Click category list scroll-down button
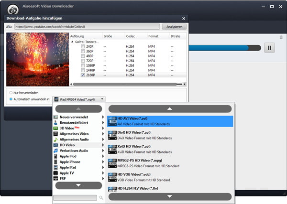The height and width of the screenshot is (204, 287). point(78,185)
